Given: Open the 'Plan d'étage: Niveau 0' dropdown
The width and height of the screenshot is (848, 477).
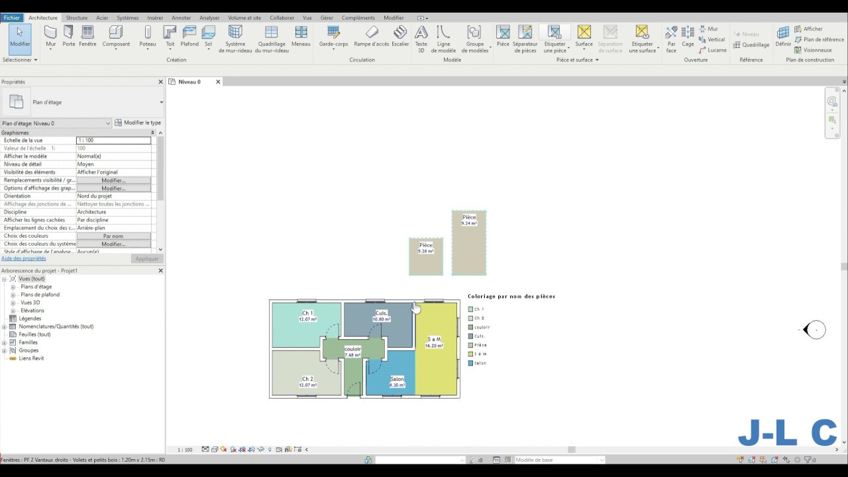Looking at the screenshot, I should tap(56, 123).
